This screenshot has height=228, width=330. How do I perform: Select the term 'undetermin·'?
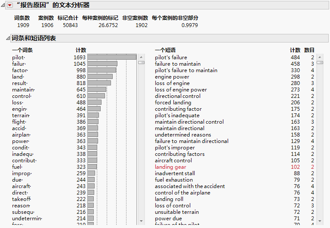click(27, 219)
